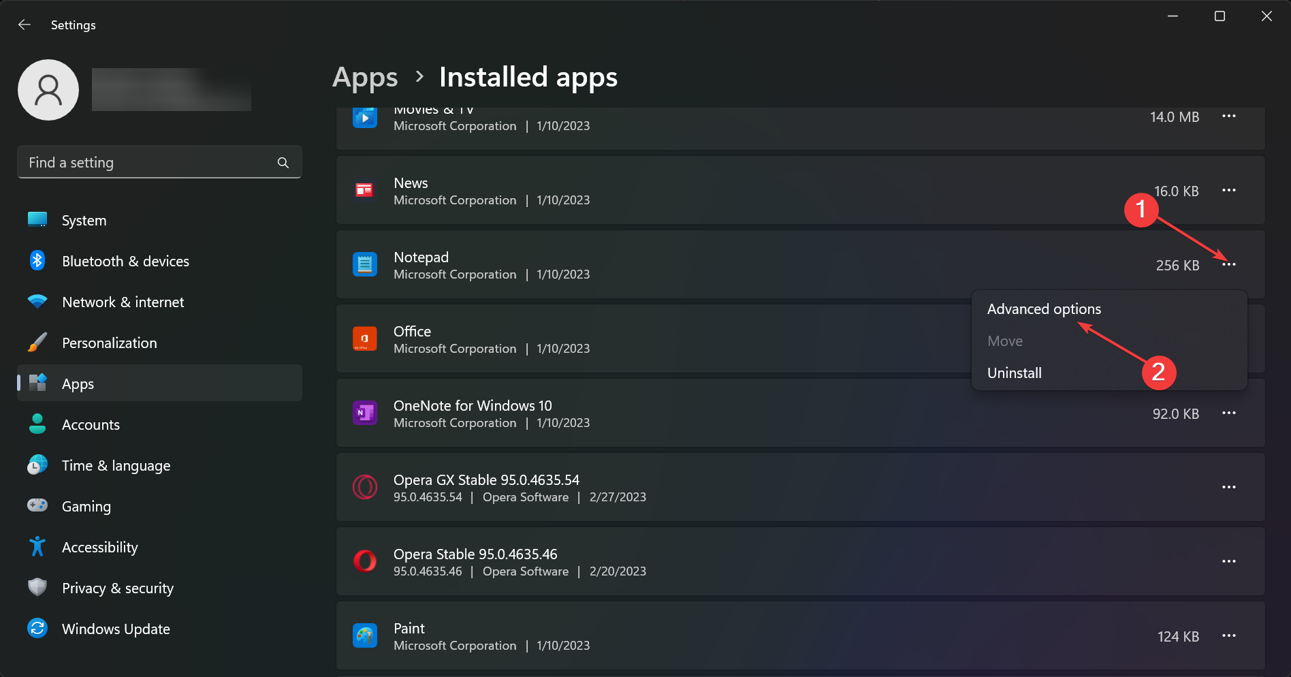Viewport: 1291px width, 677px height.
Task: Click the Paint app icon
Action: point(365,635)
